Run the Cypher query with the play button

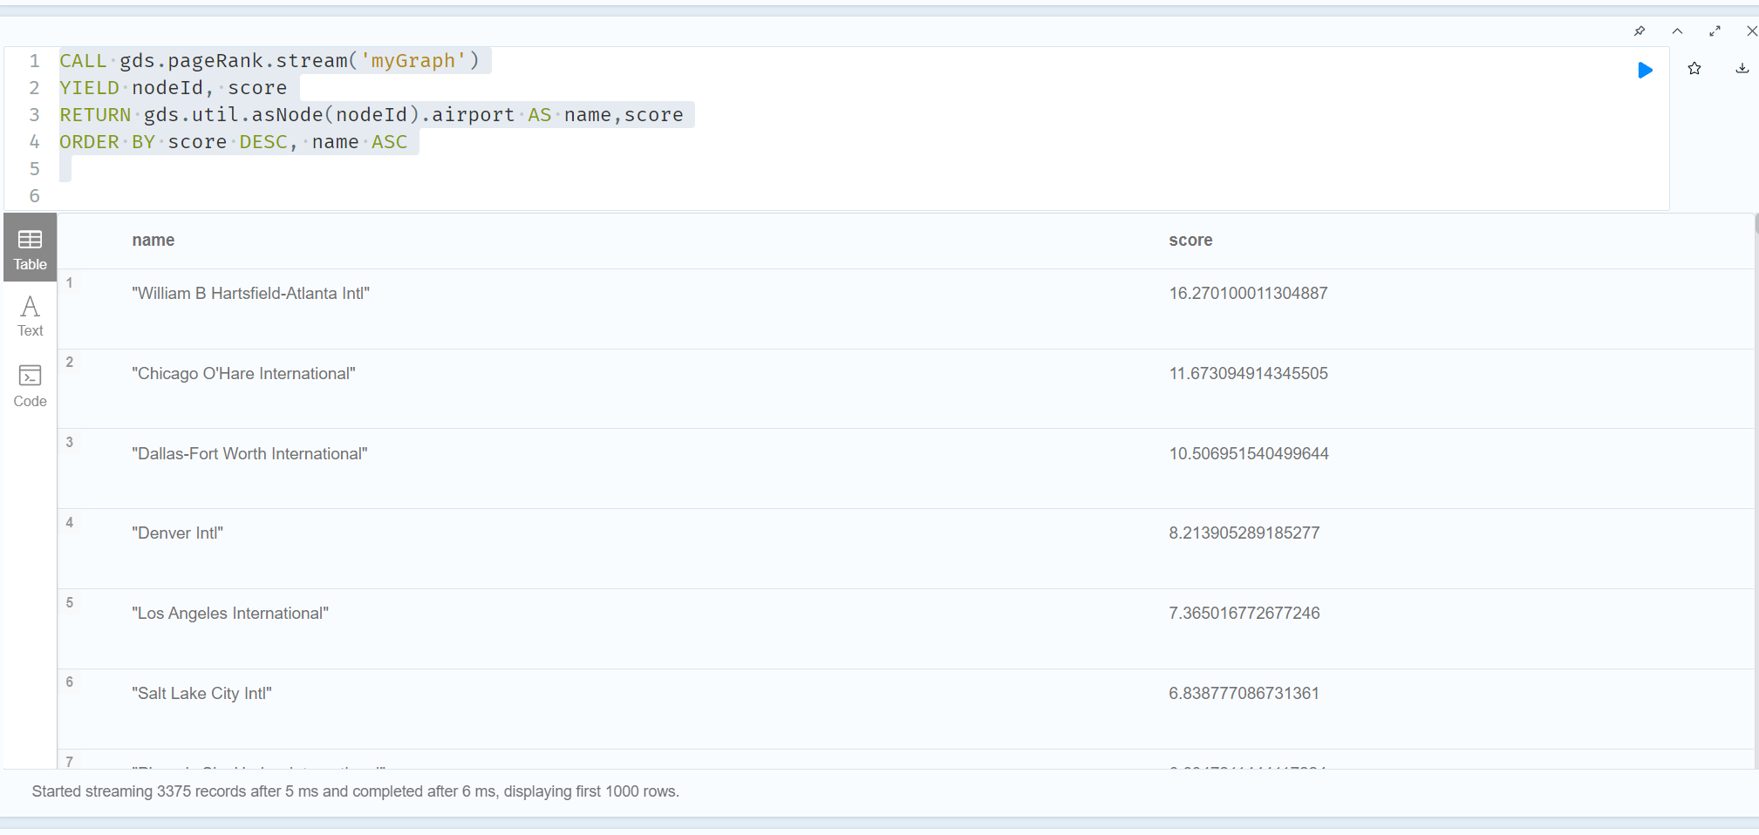coord(1645,71)
